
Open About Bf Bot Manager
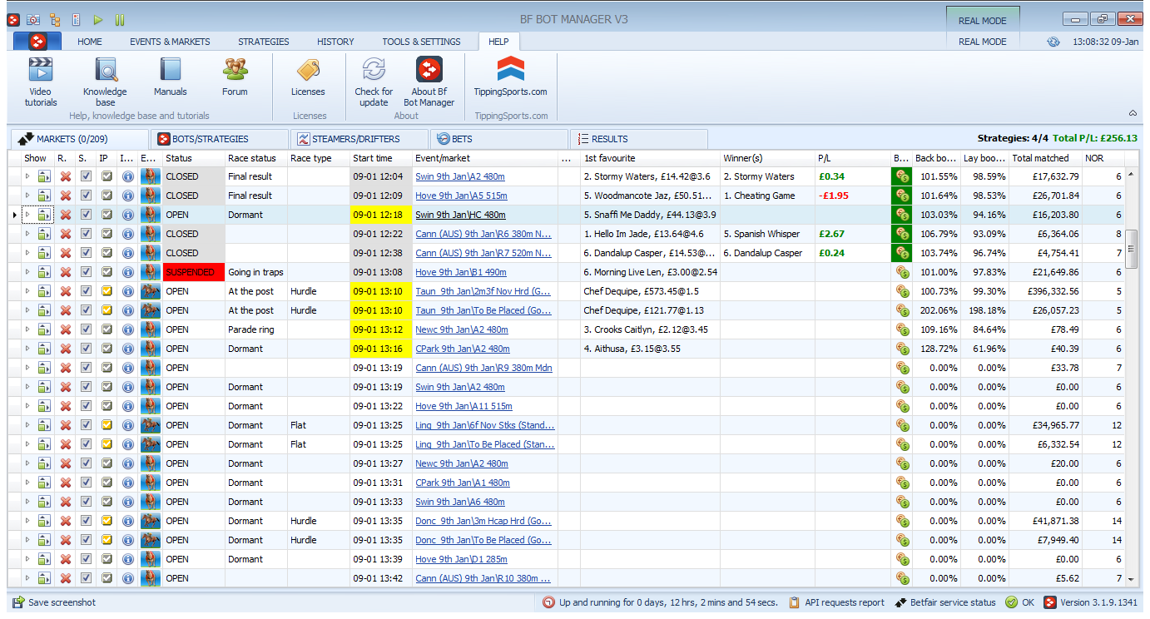coord(429,82)
